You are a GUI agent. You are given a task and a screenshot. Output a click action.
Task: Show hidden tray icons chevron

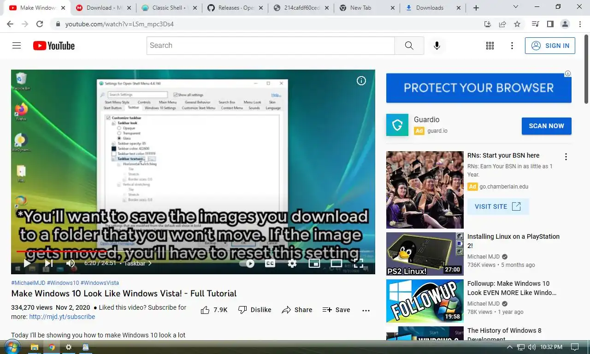tap(509, 347)
